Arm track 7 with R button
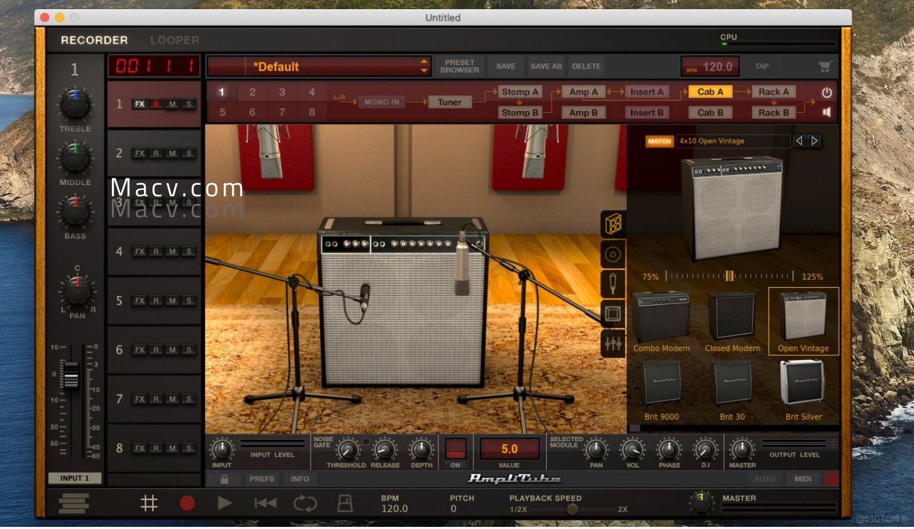Image resolution: width=914 pixels, height=529 pixels. [x=156, y=399]
